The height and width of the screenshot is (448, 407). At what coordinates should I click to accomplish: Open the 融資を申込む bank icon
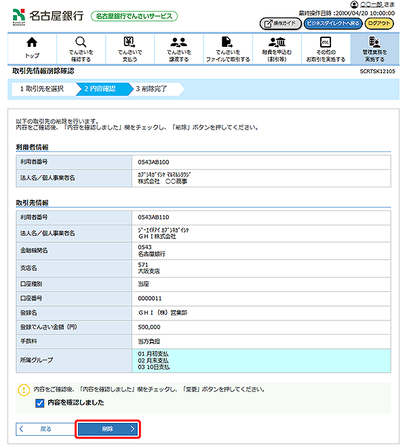point(276,43)
